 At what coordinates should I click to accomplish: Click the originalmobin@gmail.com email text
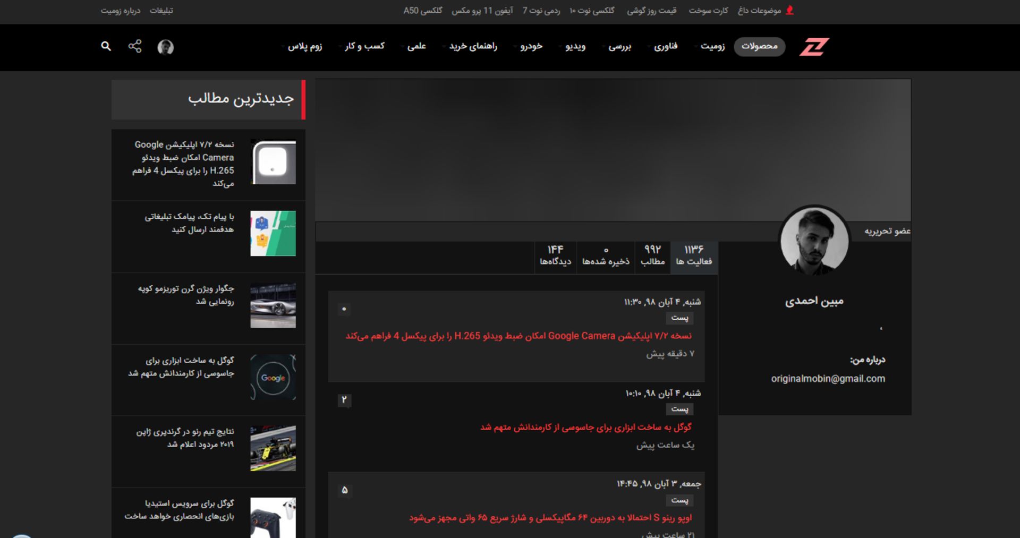pyautogui.click(x=828, y=379)
